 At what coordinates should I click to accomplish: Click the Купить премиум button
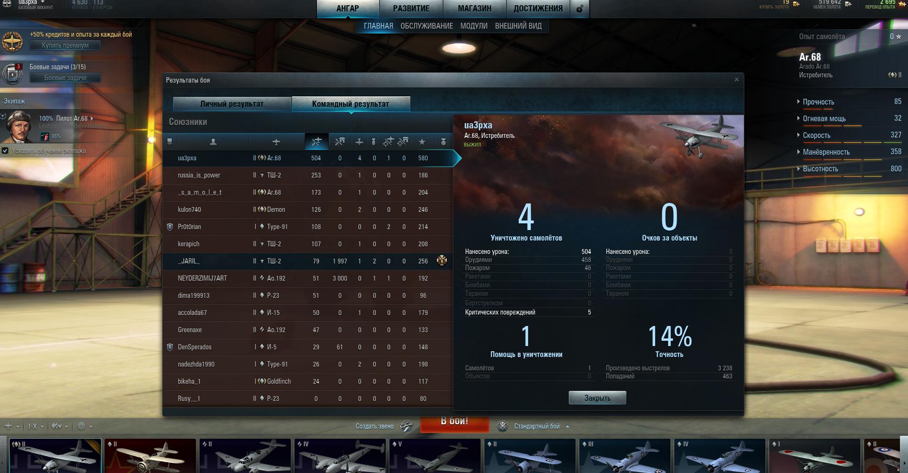pyautogui.click(x=65, y=45)
